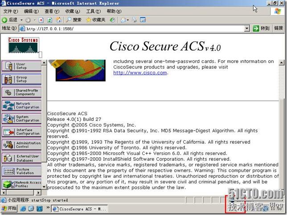287x215 pixels.
Task: Click the Start (开始) button
Action: [x=9, y=208]
